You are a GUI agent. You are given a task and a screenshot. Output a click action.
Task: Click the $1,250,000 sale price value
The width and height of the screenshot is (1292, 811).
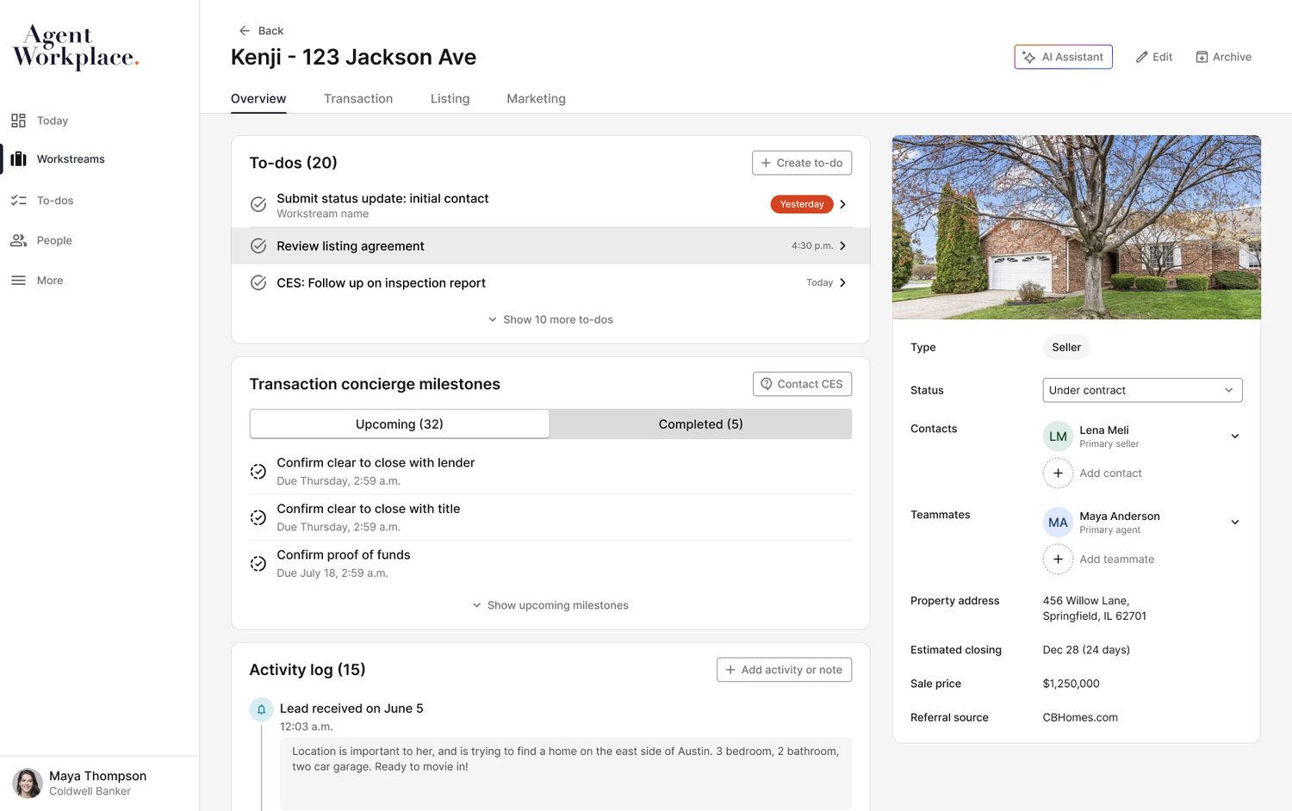(1071, 684)
